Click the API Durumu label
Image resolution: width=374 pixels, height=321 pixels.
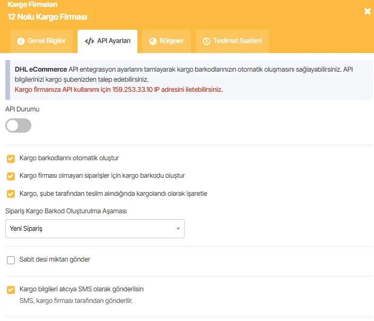tap(22, 109)
